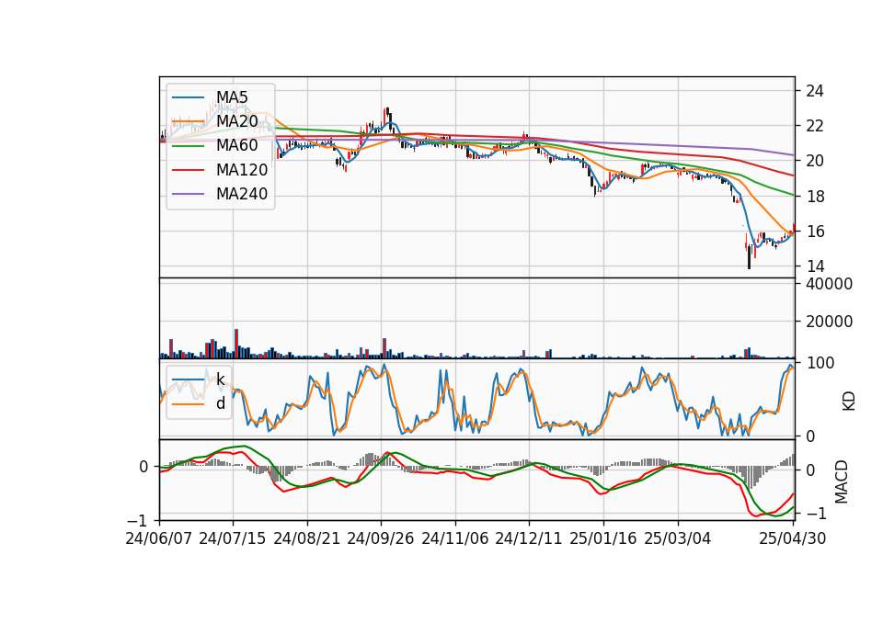Image resolution: width=883 pixels, height=634 pixels.
Task: Click the volume axis value 20000
Action: [x=829, y=322]
